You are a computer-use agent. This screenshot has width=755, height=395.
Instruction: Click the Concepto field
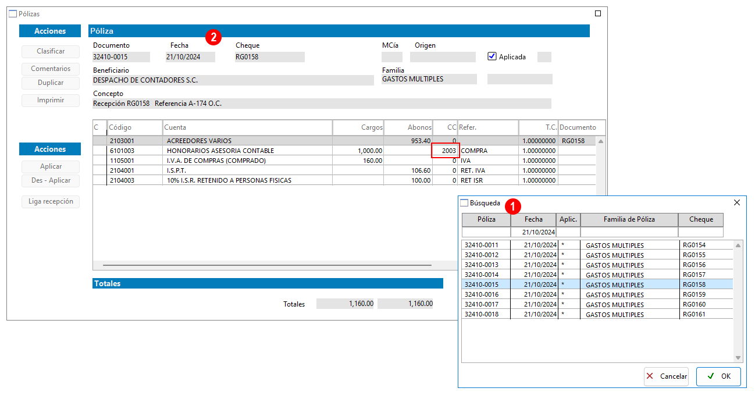(x=322, y=104)
